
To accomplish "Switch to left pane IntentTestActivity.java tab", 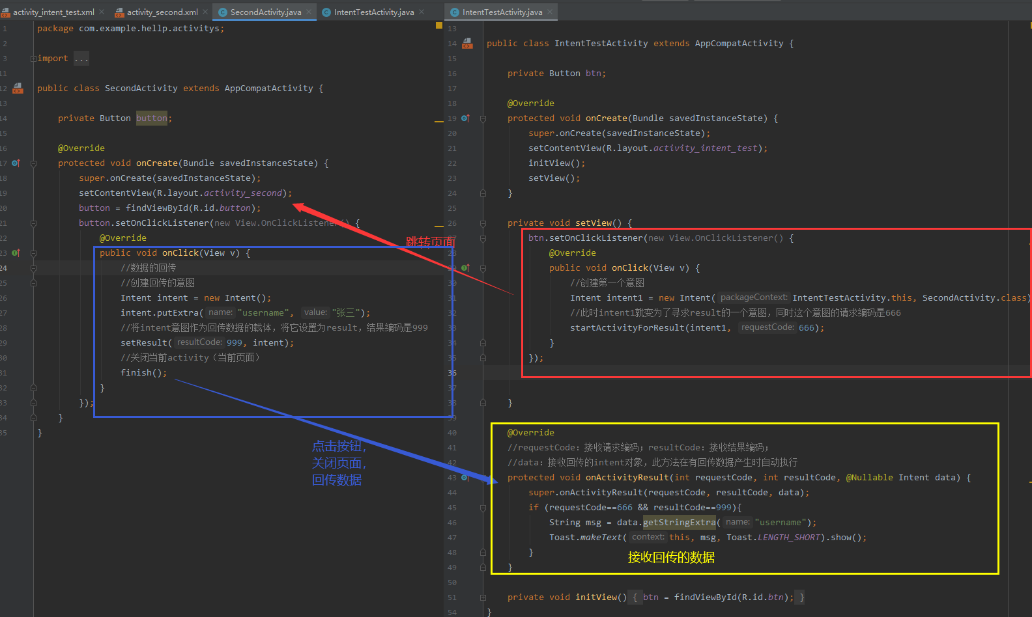I will click(374, 12).
